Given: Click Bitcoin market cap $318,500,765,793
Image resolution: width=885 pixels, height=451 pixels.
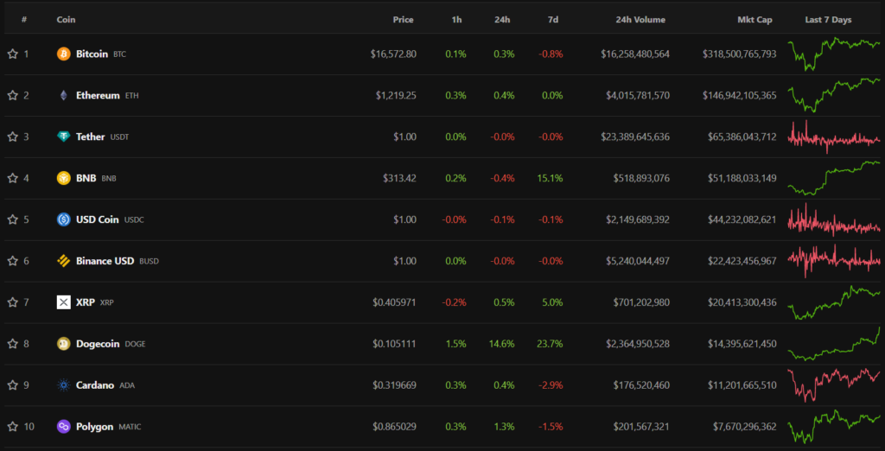Looking at the screenshot, I should [x=740, y=54].
